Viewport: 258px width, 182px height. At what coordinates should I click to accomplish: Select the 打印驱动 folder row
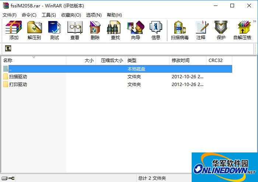click(118, 85)
